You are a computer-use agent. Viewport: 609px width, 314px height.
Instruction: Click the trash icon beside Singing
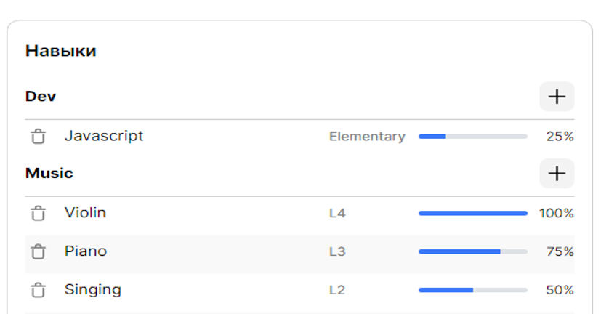[38, 290]
